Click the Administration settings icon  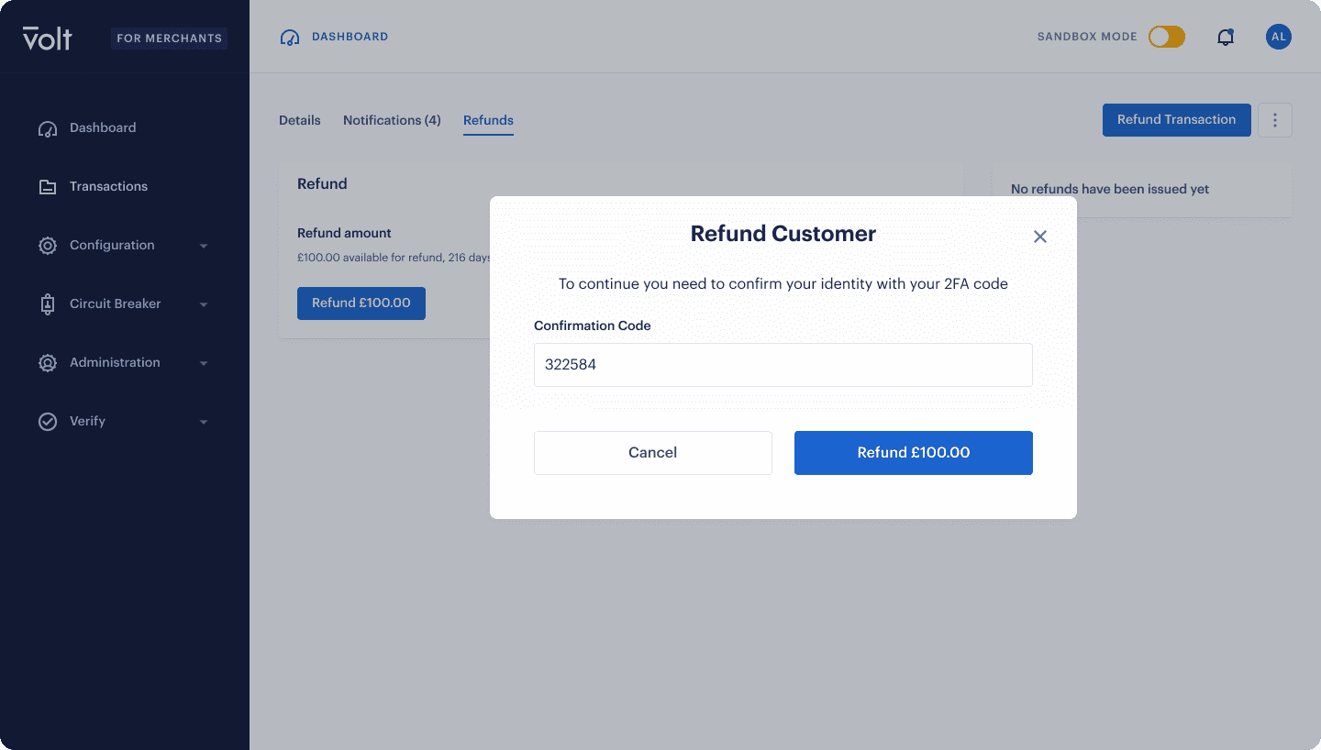tap(48, 362)
